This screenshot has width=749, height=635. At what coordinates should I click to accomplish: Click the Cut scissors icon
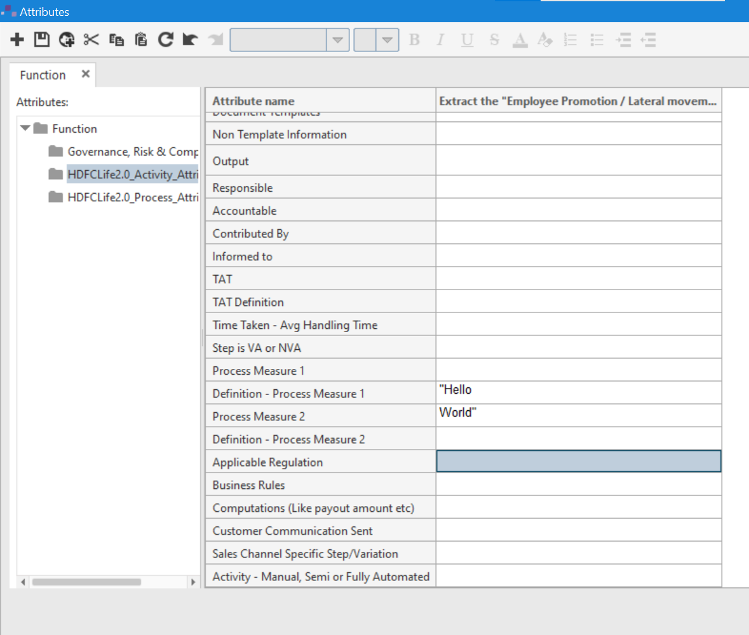click(91, 40)
